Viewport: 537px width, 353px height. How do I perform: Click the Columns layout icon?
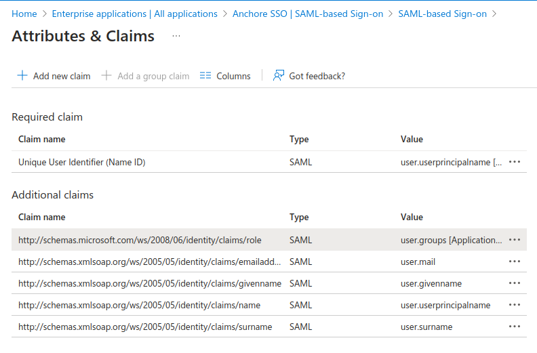point(206,76)
